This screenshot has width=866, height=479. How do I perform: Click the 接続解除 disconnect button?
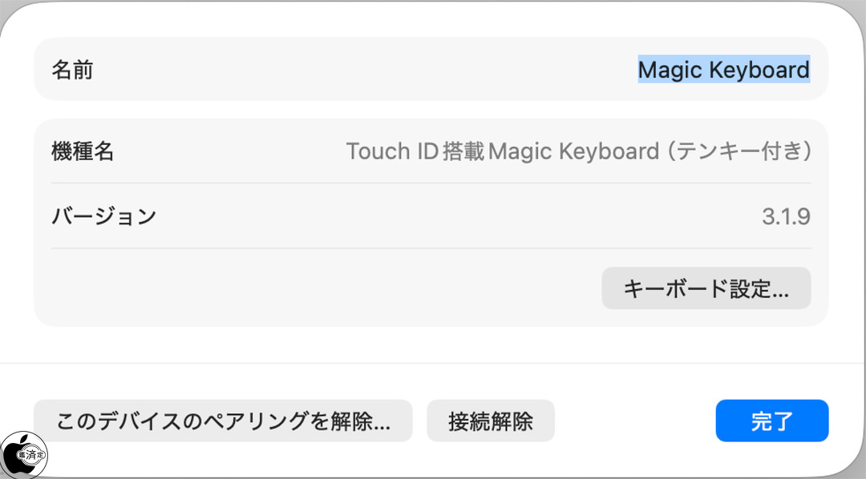(490, 421)
